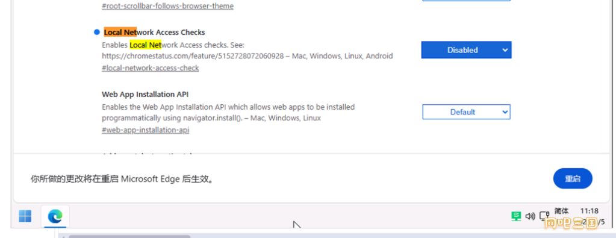The height and width of the screenshot is (238, 616).
Task: Open Local Network Access Checks Disabled dropdown
Action: point(466,50)
